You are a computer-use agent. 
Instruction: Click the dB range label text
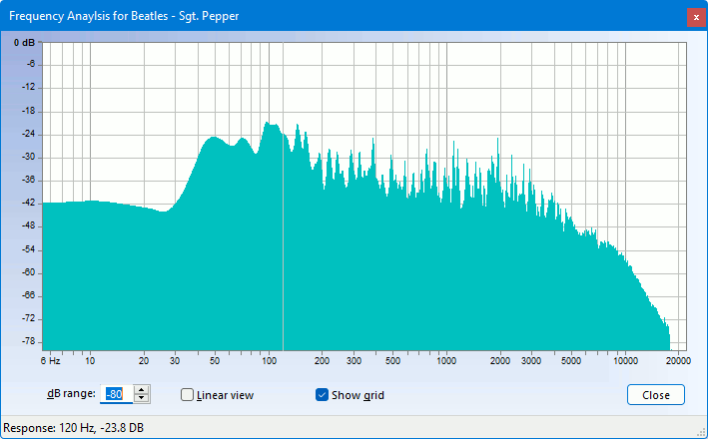pyautogui.click(x=72, y=394)
